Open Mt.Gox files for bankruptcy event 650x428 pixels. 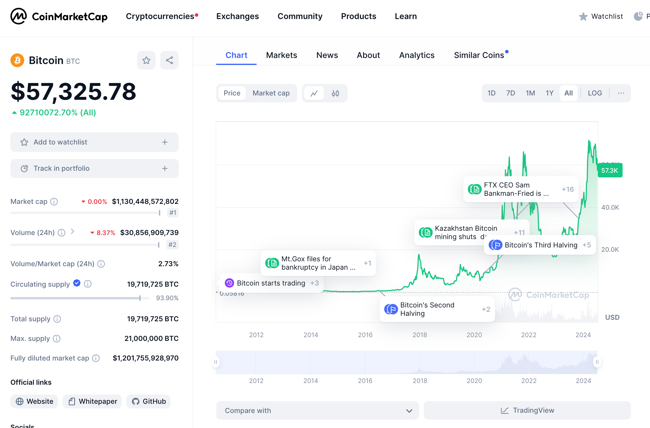click(318, 263)
